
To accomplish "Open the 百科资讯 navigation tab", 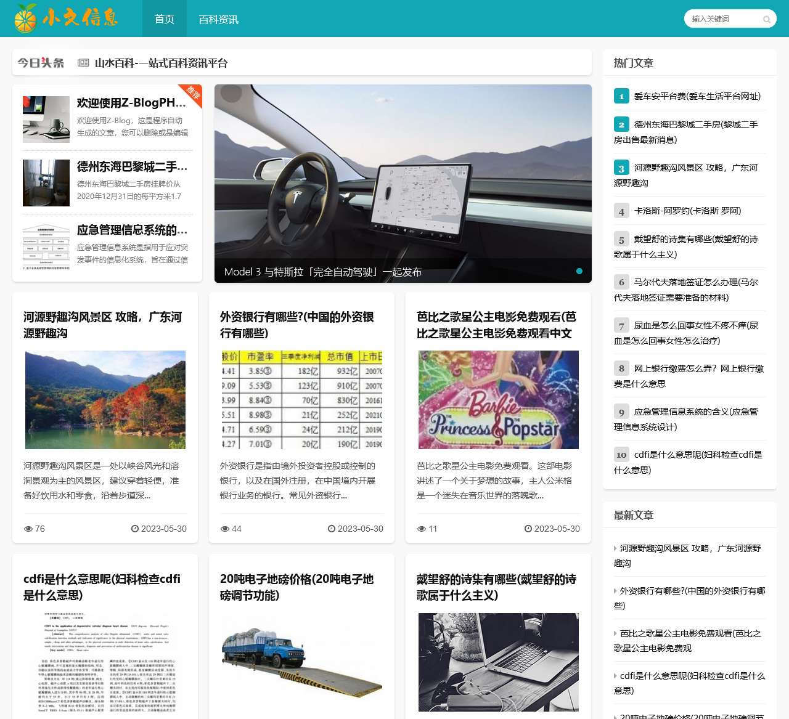I will click(218, 19).
